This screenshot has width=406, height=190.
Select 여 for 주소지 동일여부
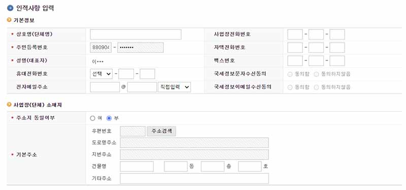(x=93, y=118)
